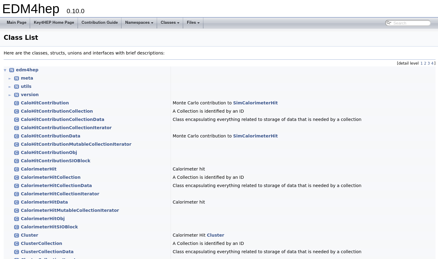Click the N icon next to meta
The image size is (438, 259).
(17, 78)
